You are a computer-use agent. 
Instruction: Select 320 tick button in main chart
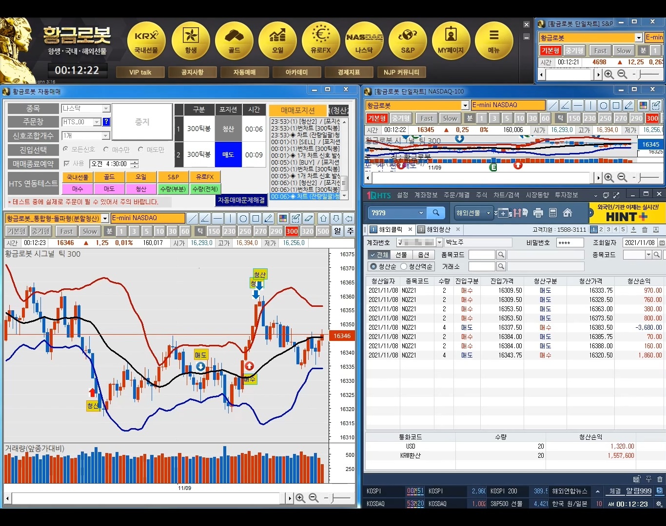pyautogui.click(x=308, y=231)
